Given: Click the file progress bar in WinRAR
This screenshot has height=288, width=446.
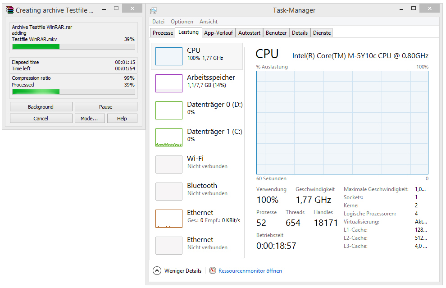Looking at the screenshot, I should [x=73, y=47].
